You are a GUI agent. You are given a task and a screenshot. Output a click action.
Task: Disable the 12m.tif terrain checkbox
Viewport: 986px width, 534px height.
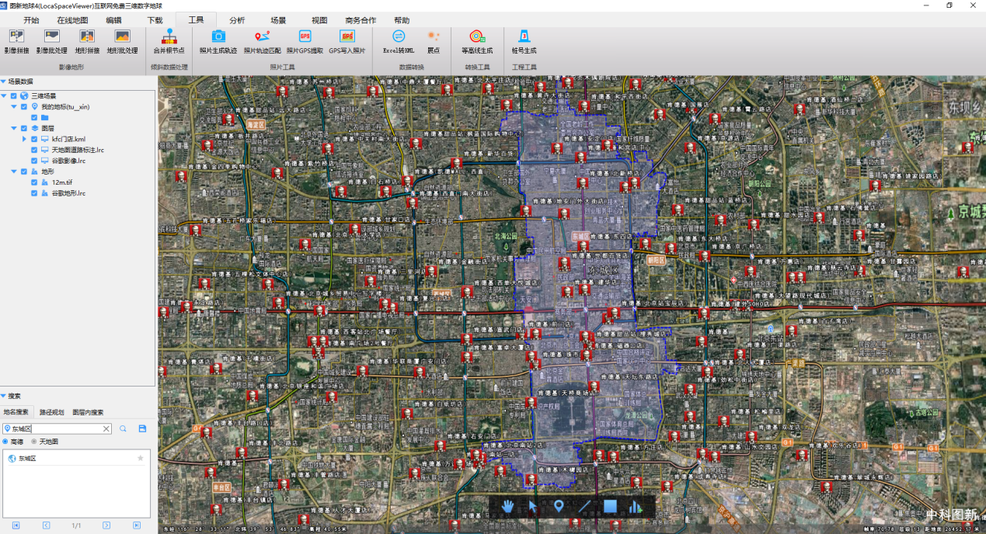pyautogui.click(x=34, y=182)
